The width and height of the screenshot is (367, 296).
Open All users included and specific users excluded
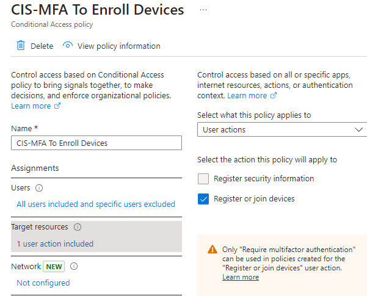[x=96, y=204]
